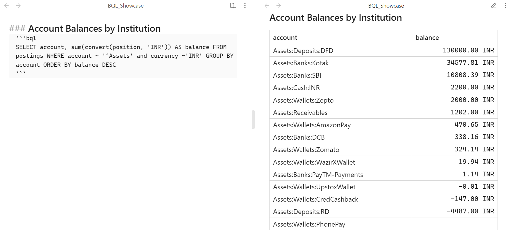Go back in the rendered table pane
The height and width of the screenshot is (249, 511).
(x=267, y=6)
